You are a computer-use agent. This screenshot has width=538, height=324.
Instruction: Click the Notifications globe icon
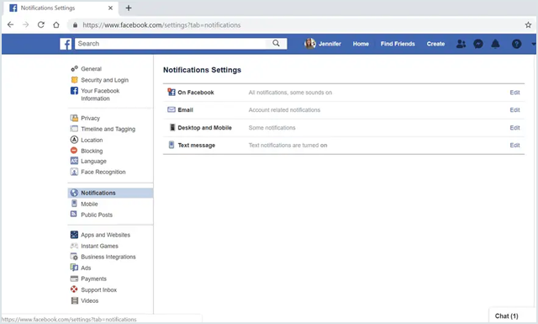click(x=74, y=193)
